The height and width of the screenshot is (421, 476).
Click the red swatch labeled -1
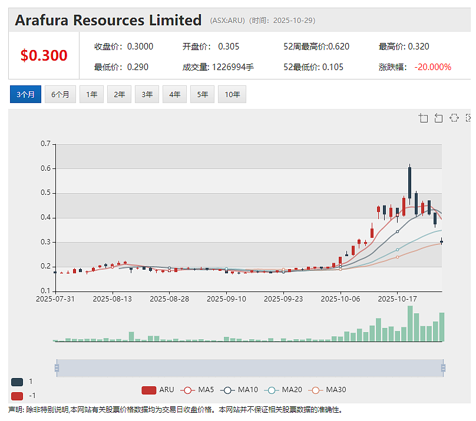point(17,396)
